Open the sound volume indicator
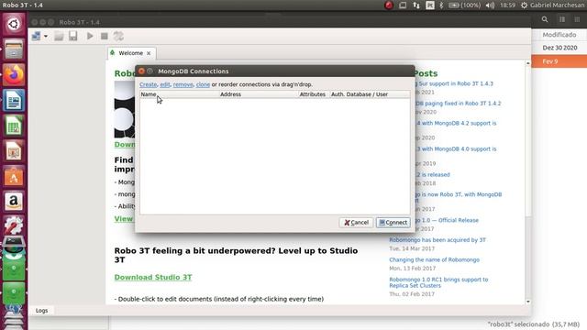Viewport: 587px width, 330px height. point(490,5)
